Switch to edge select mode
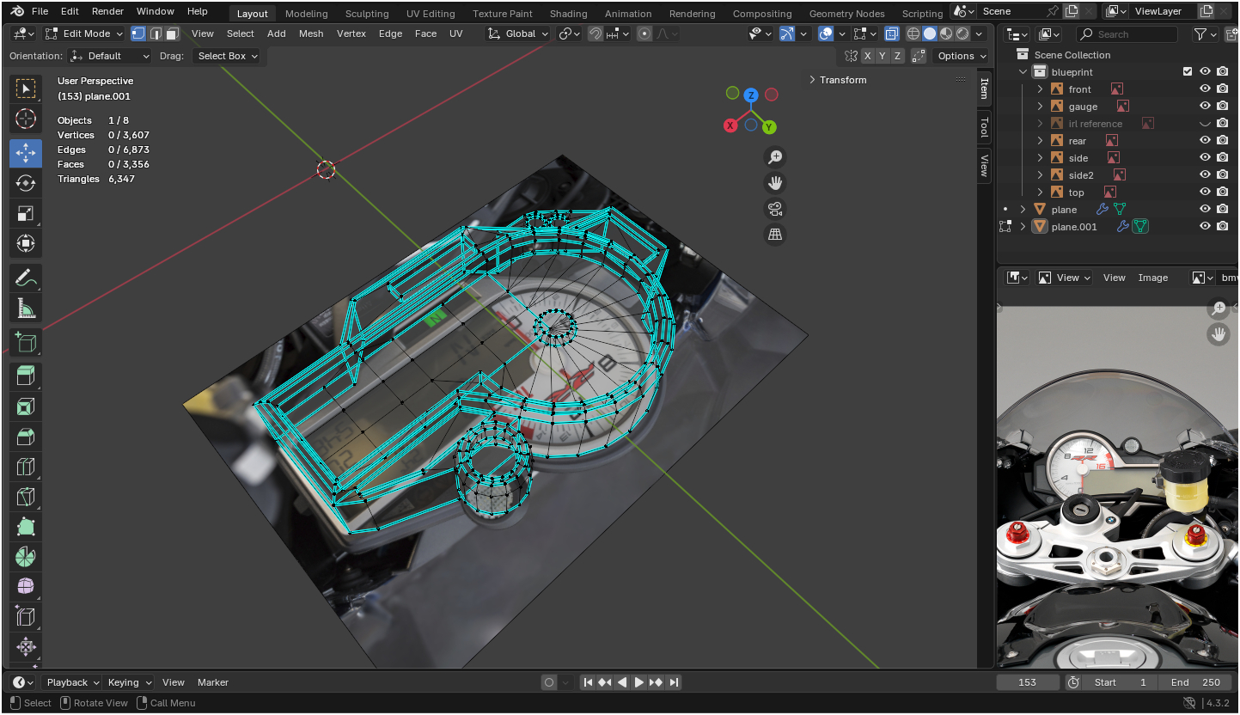This screenshot has height=715, width=1240. (x=156, y=34)
